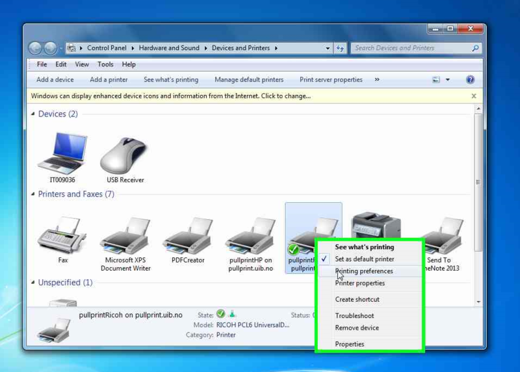
Task: Dismiss the yellow information bar
Action: click(474, 96)
